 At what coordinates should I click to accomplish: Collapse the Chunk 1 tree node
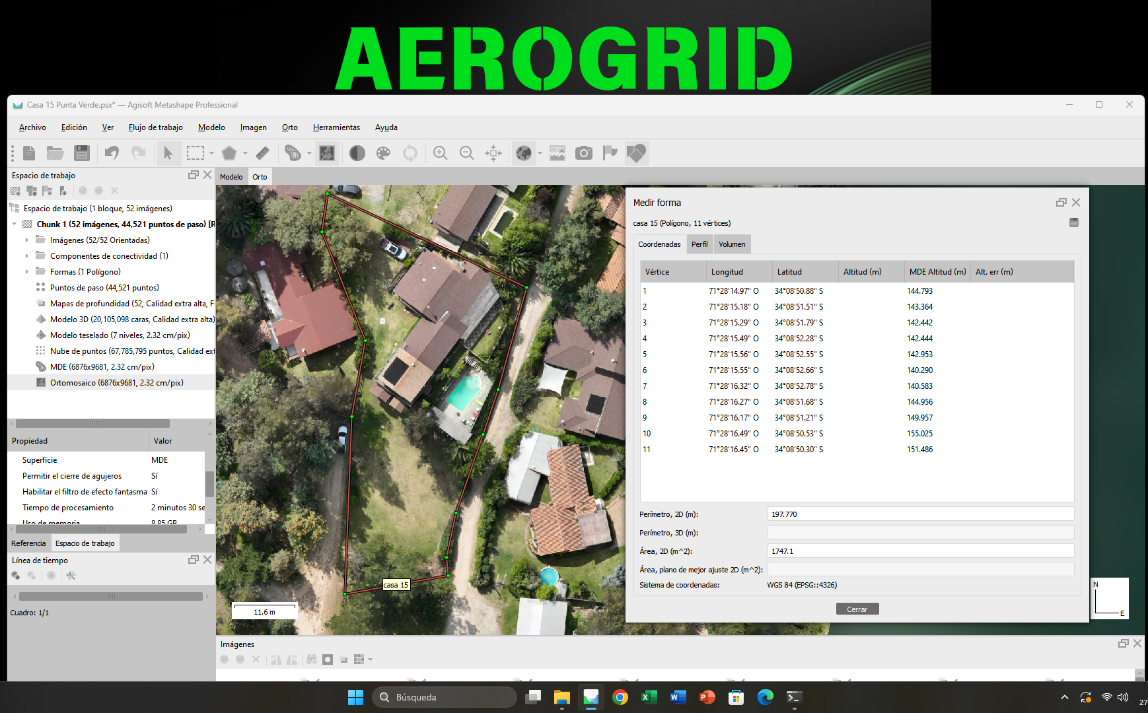click(15, 224)
